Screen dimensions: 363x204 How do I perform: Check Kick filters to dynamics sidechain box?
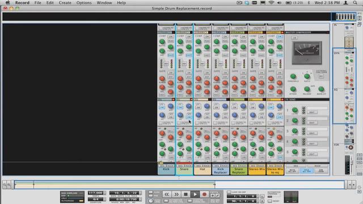coord(161,123)
